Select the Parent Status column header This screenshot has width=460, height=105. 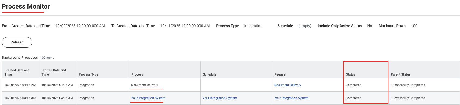point(401,74)
